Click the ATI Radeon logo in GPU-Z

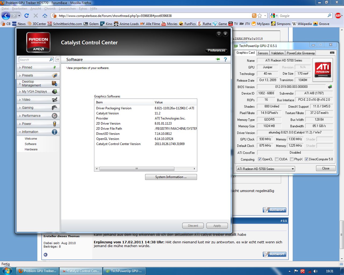tap(323, 70)
